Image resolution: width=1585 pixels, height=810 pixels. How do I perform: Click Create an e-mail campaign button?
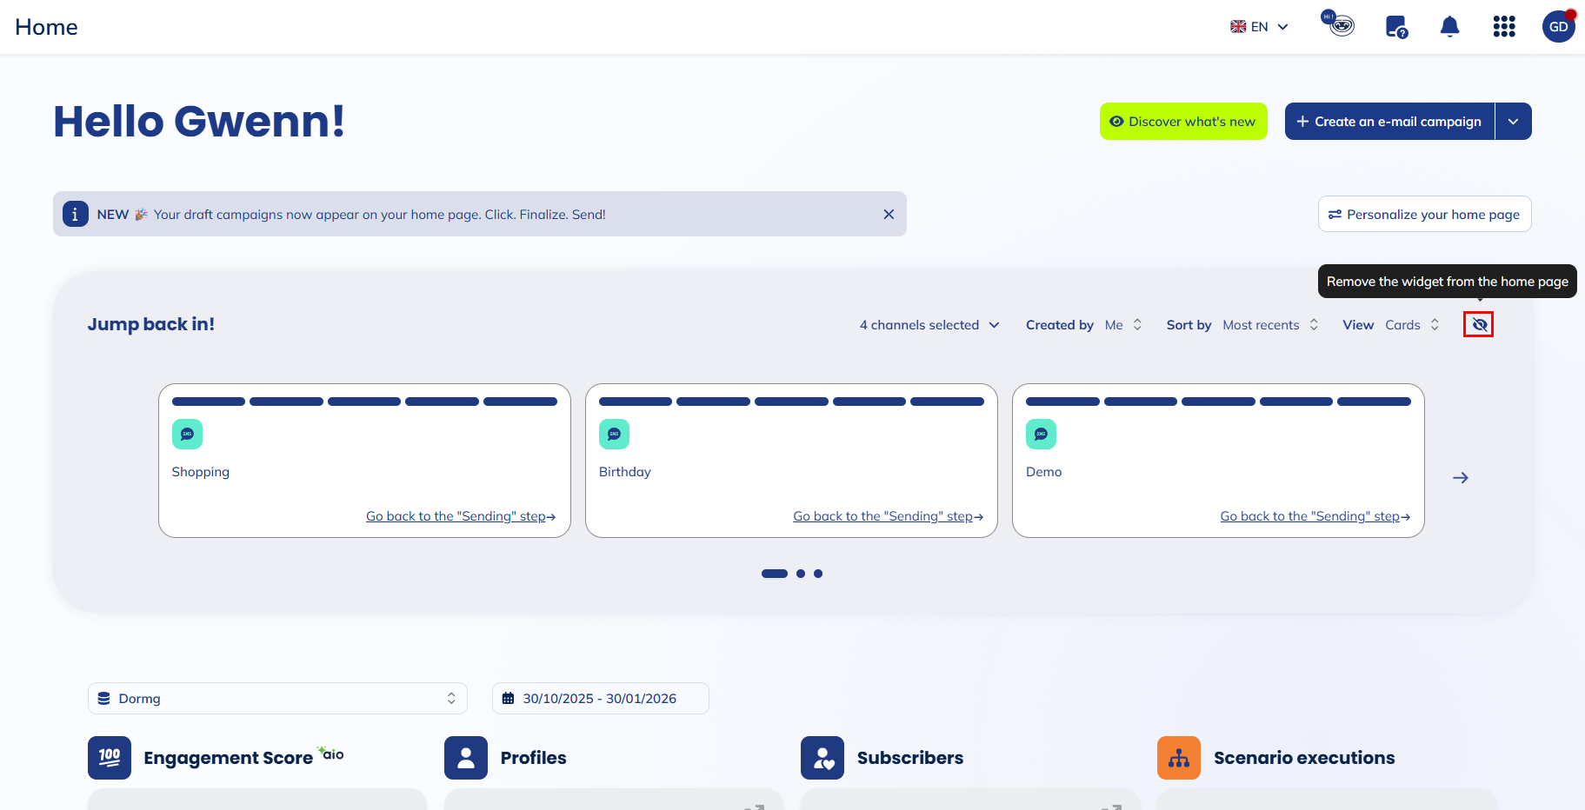coord(1389,122)
